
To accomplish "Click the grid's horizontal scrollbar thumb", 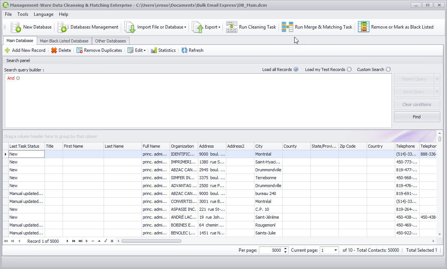I will tap(151, 241).
